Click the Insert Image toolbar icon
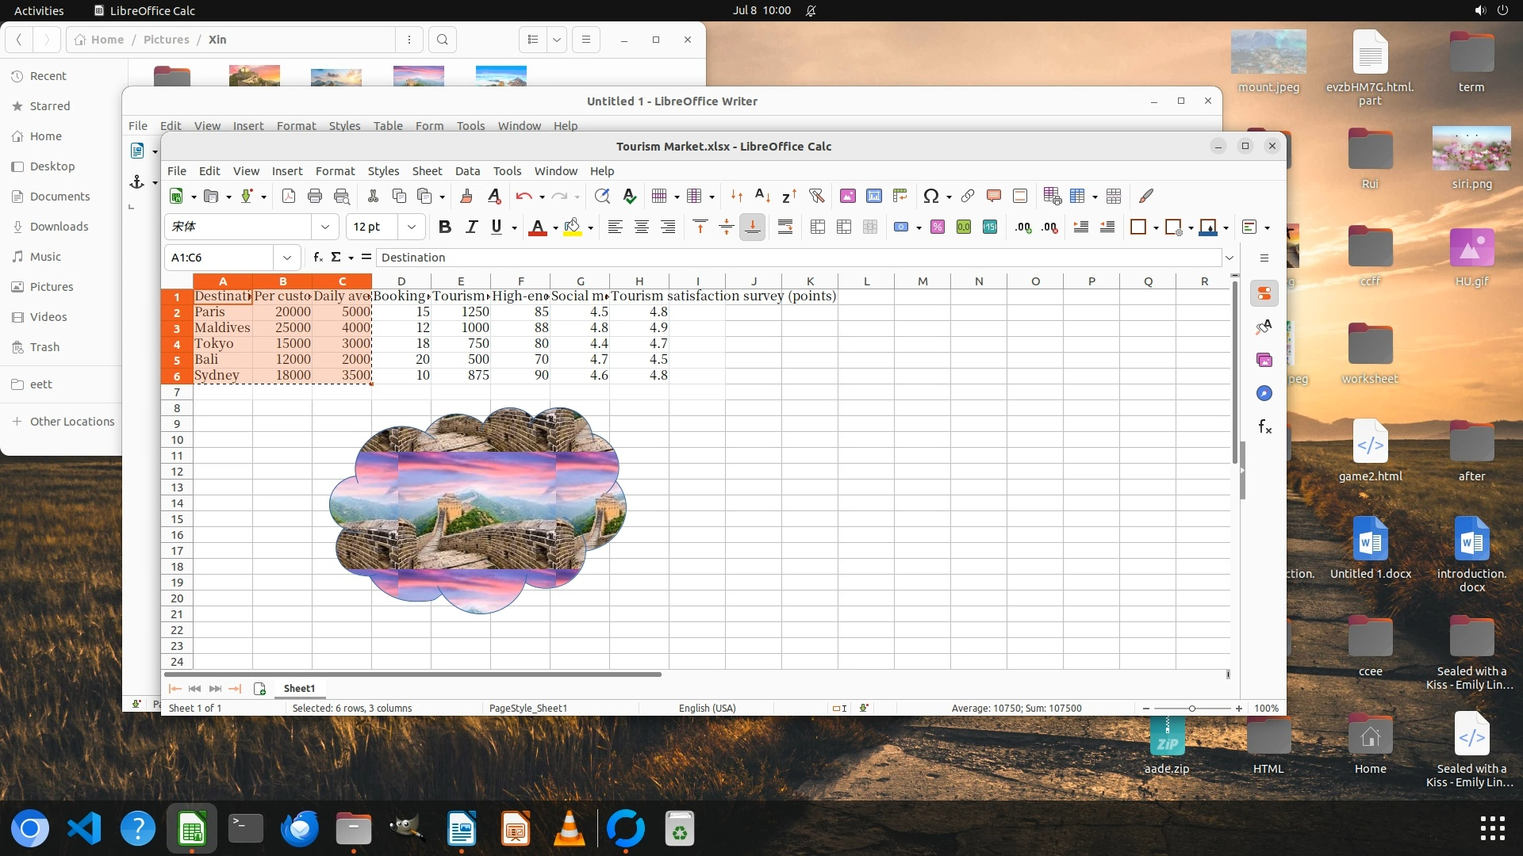 (x=847, y=196)
